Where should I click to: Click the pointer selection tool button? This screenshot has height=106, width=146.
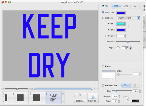click(x=80, y=95)
